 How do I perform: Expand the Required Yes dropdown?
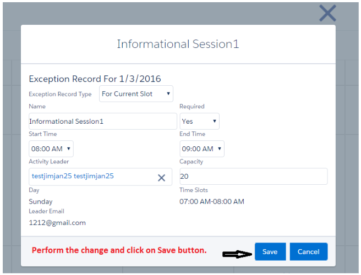tap(199, 122)
